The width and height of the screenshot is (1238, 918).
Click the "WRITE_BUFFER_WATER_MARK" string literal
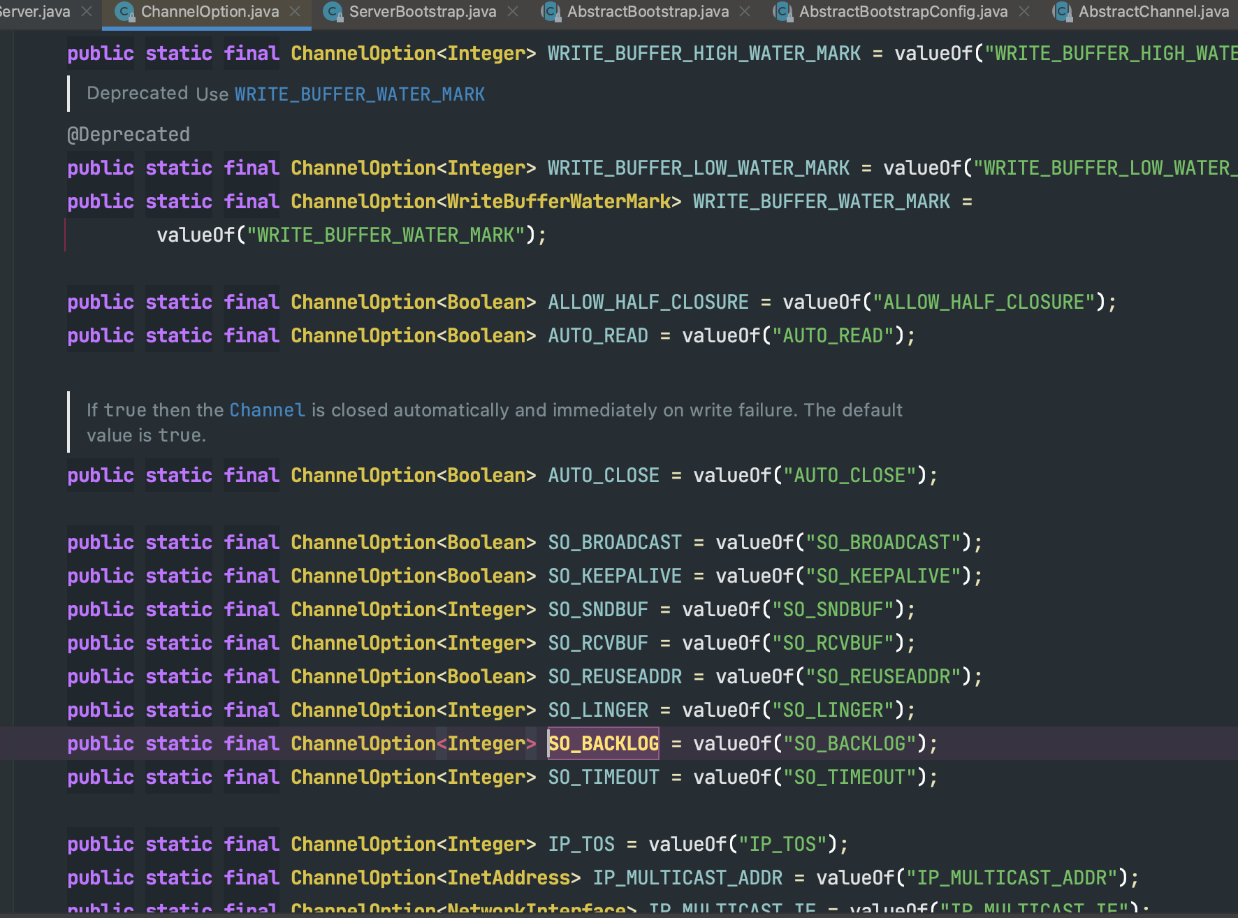(x=386, y=235)
